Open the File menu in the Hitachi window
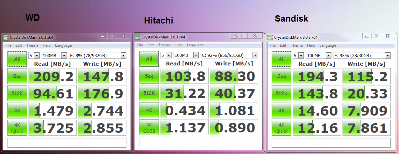399x154 pixels. [140, 45]
